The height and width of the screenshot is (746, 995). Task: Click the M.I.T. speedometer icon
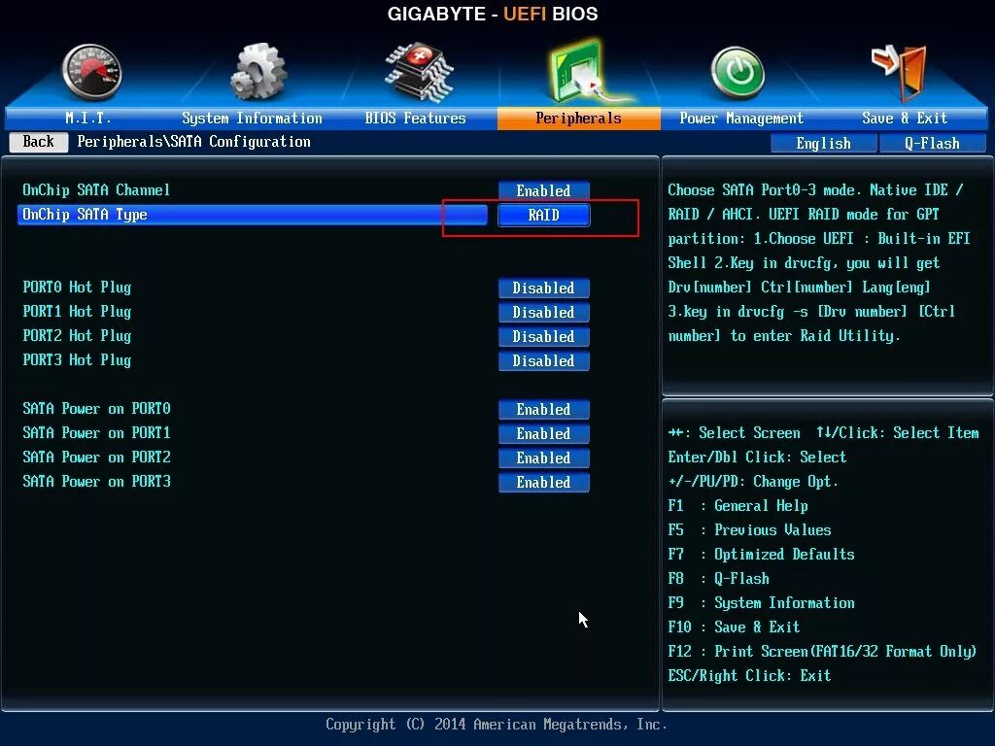tap(92, 72)
